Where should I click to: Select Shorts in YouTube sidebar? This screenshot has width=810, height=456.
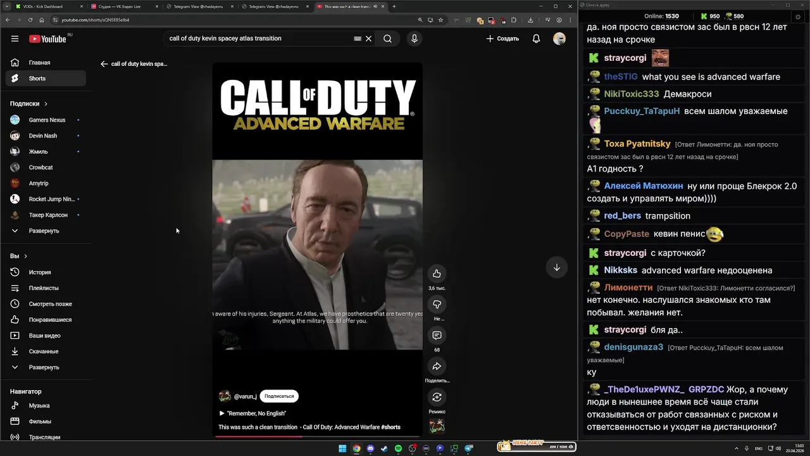[46, 79]
